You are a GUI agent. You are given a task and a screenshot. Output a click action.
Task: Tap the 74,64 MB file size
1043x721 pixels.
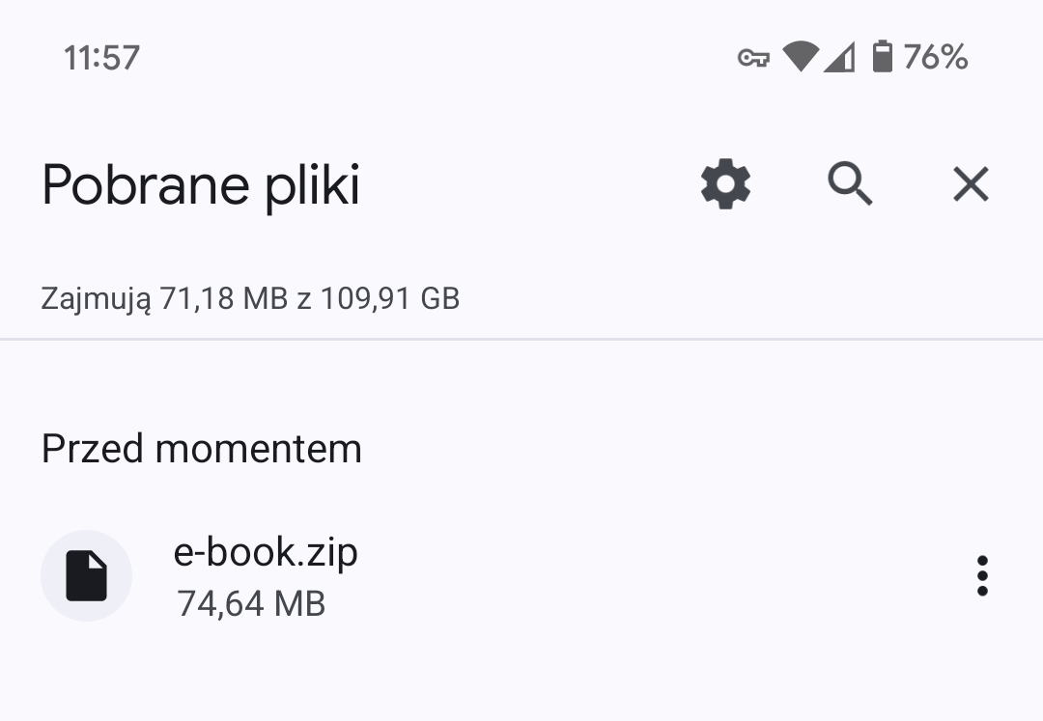[251, 604]
